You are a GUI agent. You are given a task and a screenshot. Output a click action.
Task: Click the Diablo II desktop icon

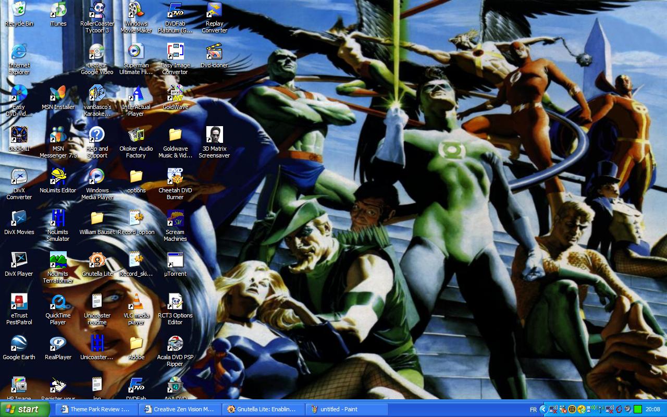[19, 139]
